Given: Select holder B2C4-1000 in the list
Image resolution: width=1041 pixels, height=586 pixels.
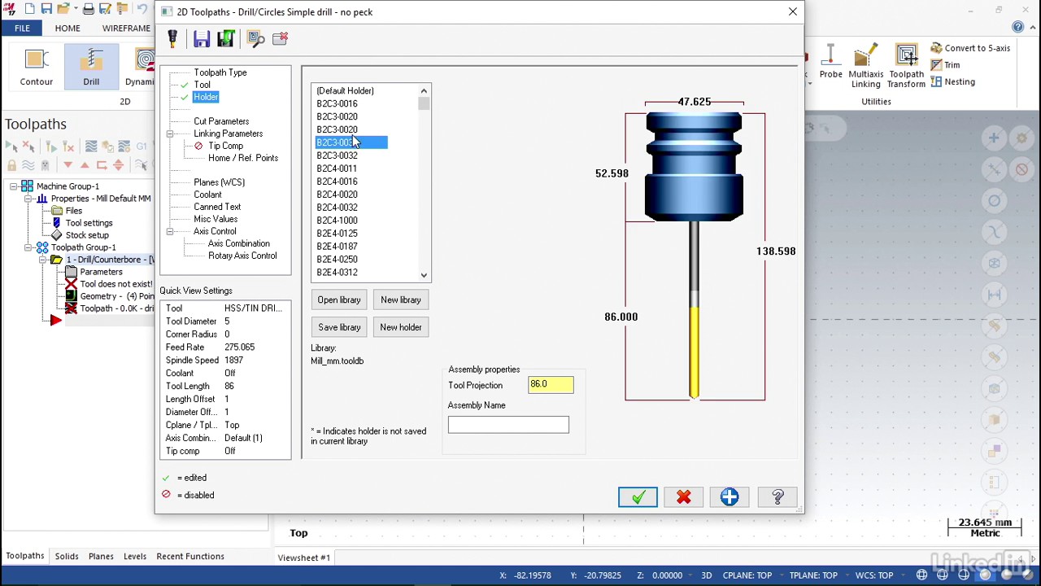Looking at the screenshot, I should (337, 221).
